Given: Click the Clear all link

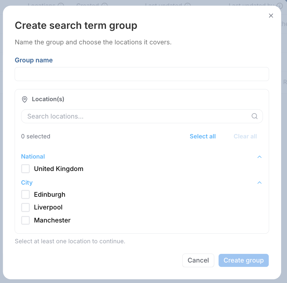Looking at the screenshot, I should click(x=245, y=136).
